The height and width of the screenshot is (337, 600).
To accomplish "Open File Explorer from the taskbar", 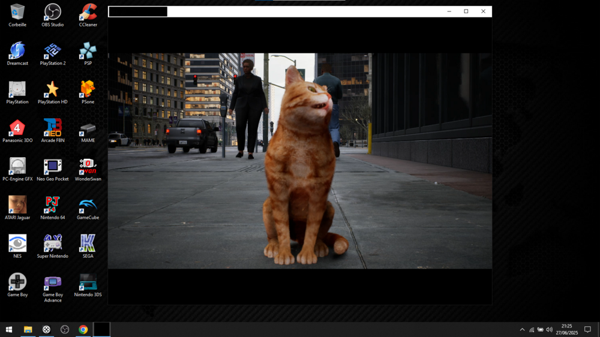I will (28, 329).
